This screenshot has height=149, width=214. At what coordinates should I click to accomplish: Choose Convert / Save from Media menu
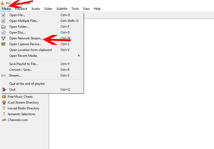click(x=21, y=70)
